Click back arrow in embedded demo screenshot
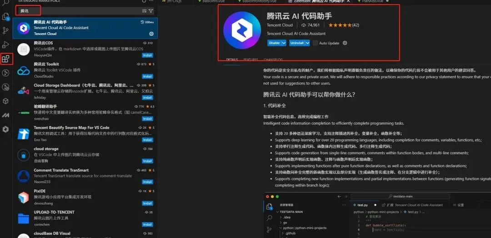Image resolution: width=491 pixels, height=238 pixels. pos(339,196)
